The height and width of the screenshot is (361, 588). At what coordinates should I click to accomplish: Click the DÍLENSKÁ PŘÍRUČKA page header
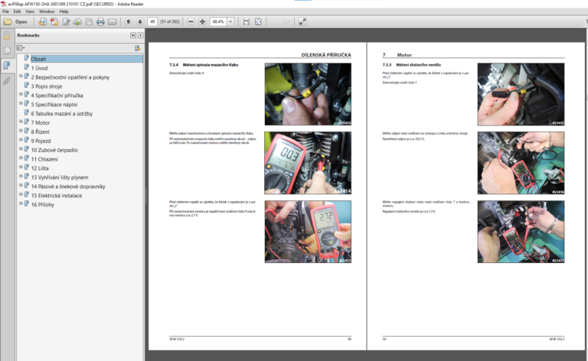[x=326, y=54]
